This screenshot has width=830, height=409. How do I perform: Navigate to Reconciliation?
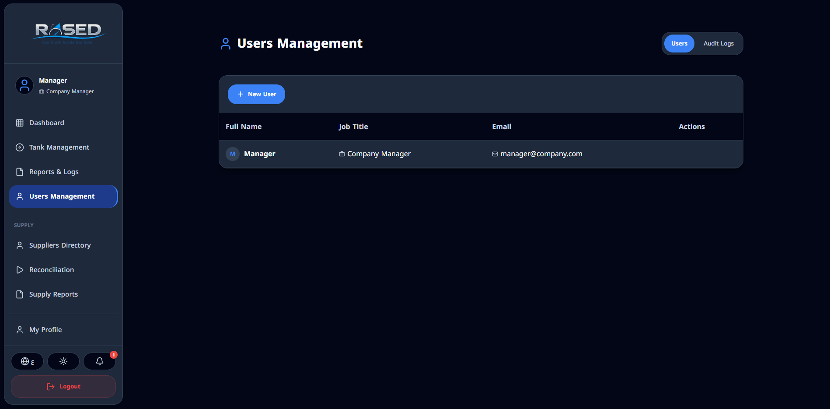pyautogui.click(x=52, y=270)
